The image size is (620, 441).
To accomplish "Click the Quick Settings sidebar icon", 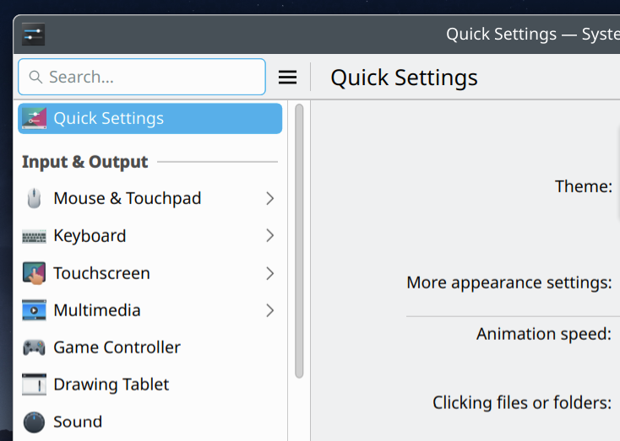I will coord(35,119).
